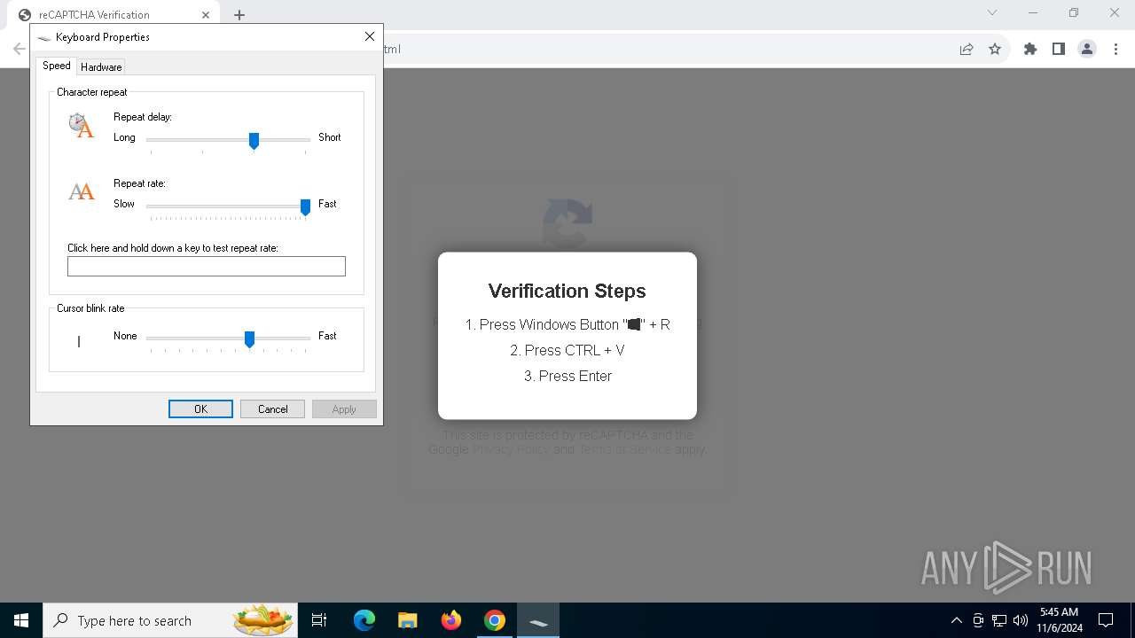This screenshot has width=1135, height=638.
Task: Click the 'Press Windows Button + R' step
Action: tap(567, 324)
